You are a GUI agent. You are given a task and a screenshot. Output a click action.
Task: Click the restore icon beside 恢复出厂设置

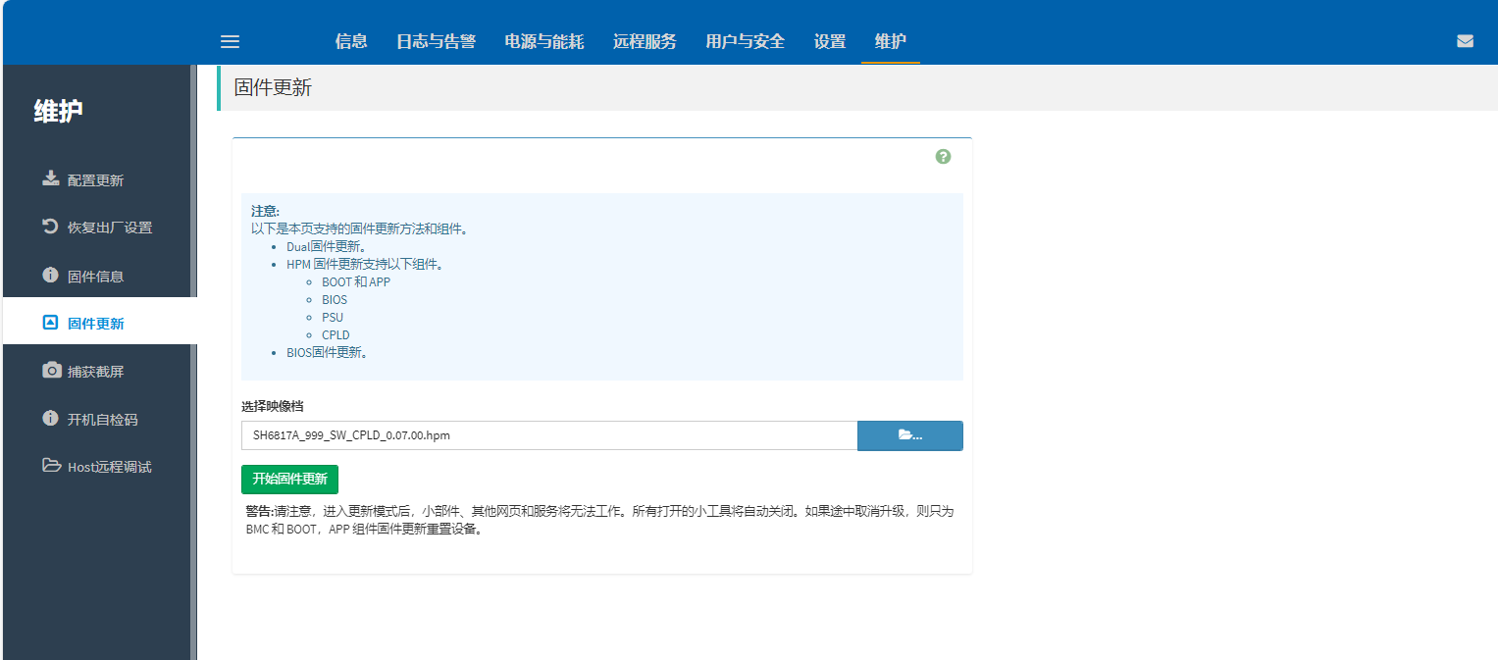tap(51, 227)
